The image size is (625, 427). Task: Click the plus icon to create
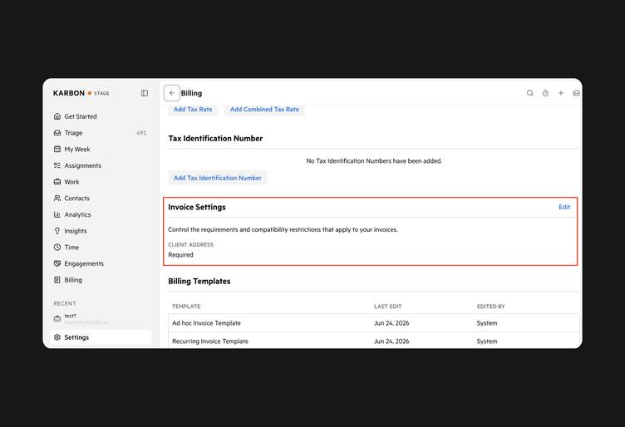[561, 93]
